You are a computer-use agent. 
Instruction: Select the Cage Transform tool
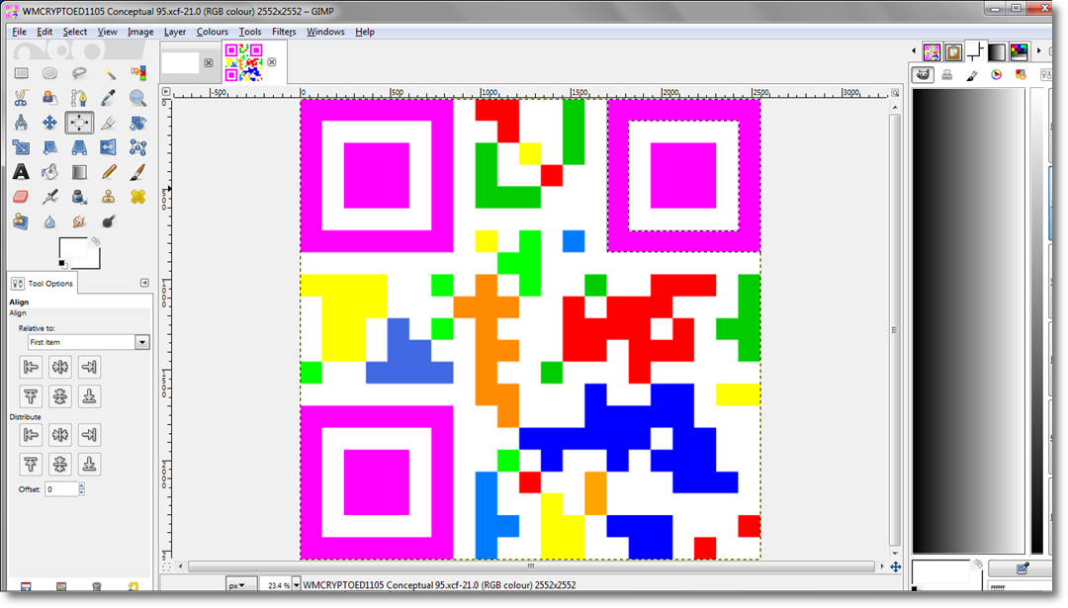[x=138, y=147]
